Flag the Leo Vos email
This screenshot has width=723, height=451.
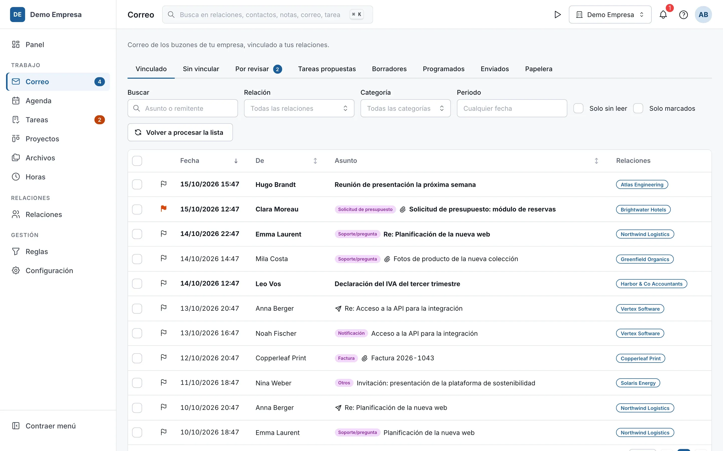(x=163, y=283)
